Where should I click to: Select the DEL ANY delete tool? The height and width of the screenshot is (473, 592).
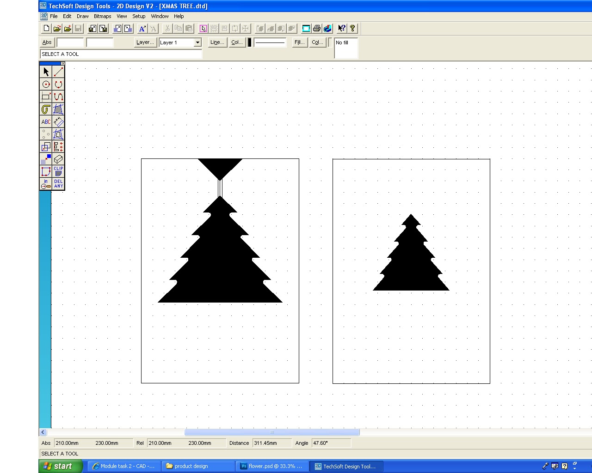pos(58,184)
